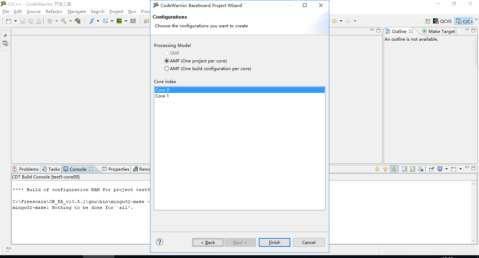Click the binary 1011 toolbar icon
Image resolution: width=479 pixels, height=258 pixels.
pos(105,21)
